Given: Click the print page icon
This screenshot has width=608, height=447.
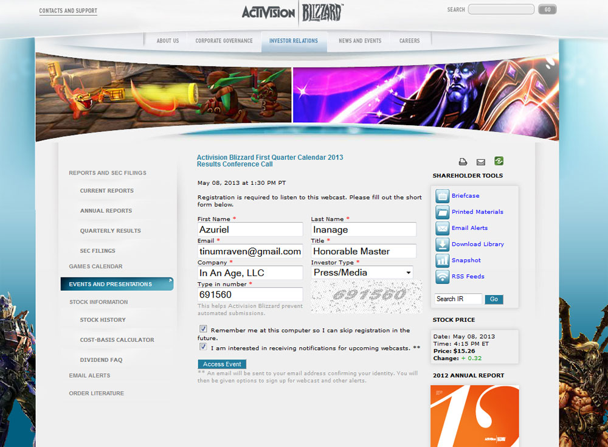Looking at the screenshot, I should tap(463, 162).
